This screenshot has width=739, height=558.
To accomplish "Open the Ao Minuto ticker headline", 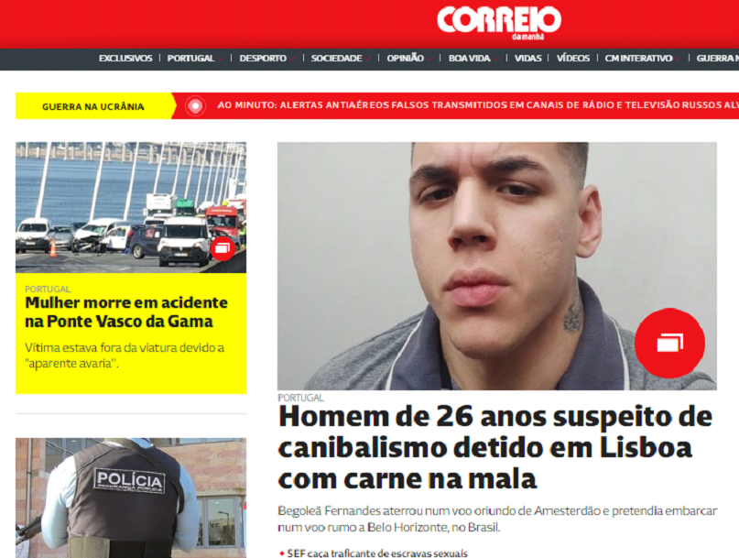I will tap(478, 105).
